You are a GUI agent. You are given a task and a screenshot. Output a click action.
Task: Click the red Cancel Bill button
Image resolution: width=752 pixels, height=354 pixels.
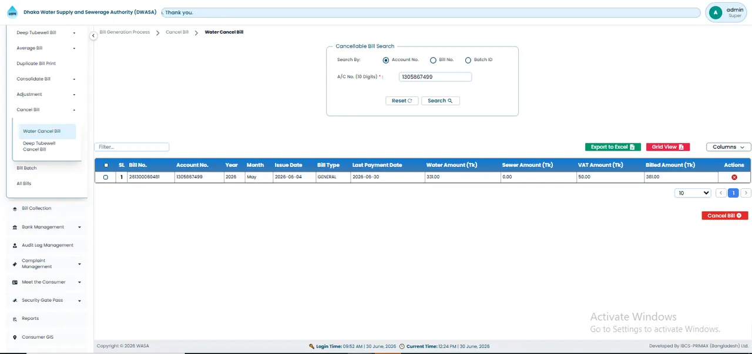pos(724,216)
